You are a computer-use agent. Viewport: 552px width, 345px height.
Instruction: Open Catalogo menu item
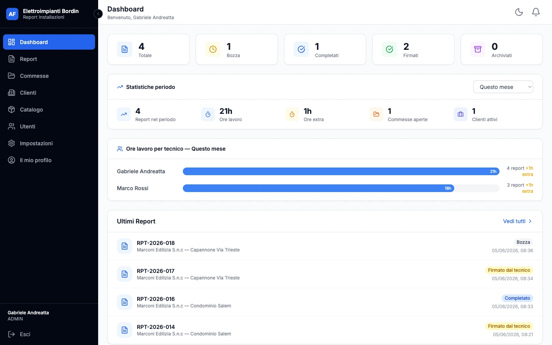(49, 110)
